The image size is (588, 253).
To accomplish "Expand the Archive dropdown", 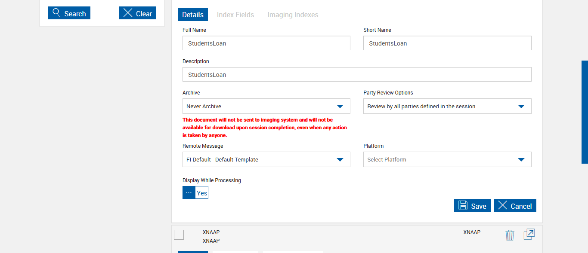I will [340, 107].
